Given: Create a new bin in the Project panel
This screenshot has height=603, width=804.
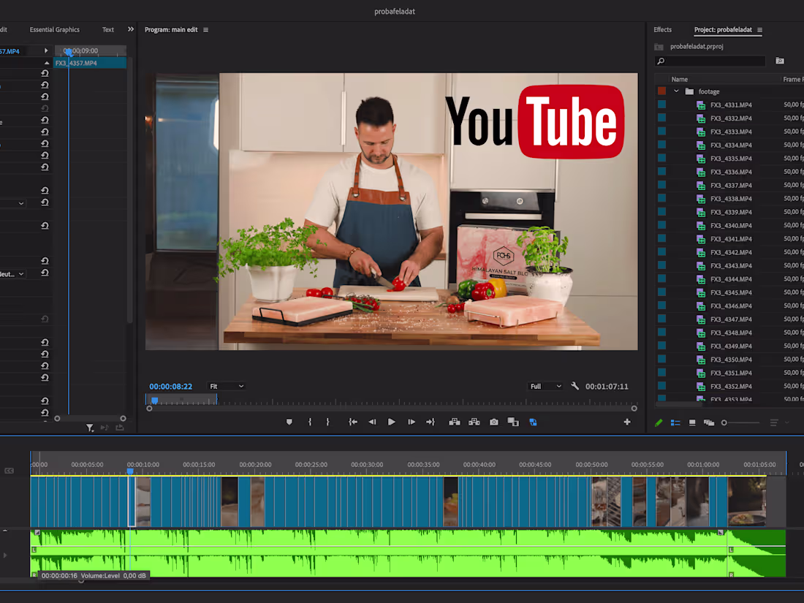Looking at the screenshot, I should click(x=779, y=61).
